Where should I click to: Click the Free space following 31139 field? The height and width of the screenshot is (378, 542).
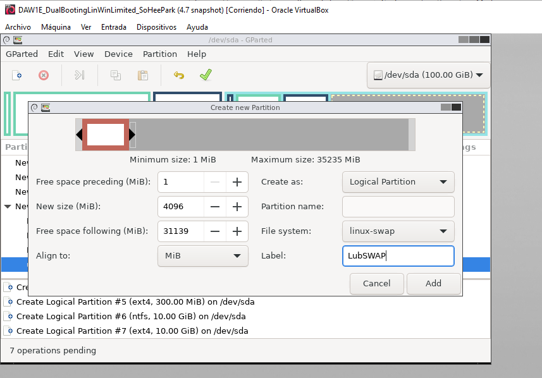pyautogui.click(x=181, y=231)
